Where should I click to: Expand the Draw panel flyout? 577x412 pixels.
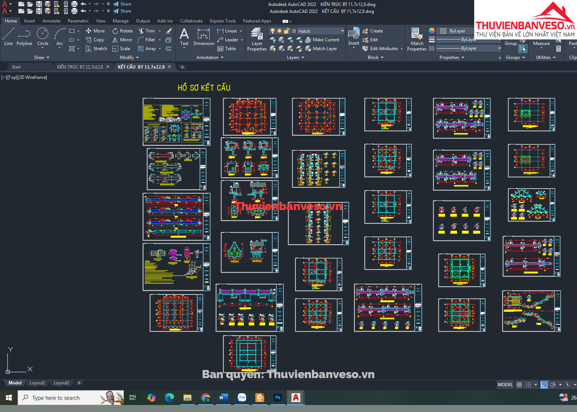[42, 57]
